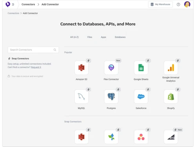196x147 pixels.
Task: Click the purple app logo in header
Action: [x=8, y=4]
